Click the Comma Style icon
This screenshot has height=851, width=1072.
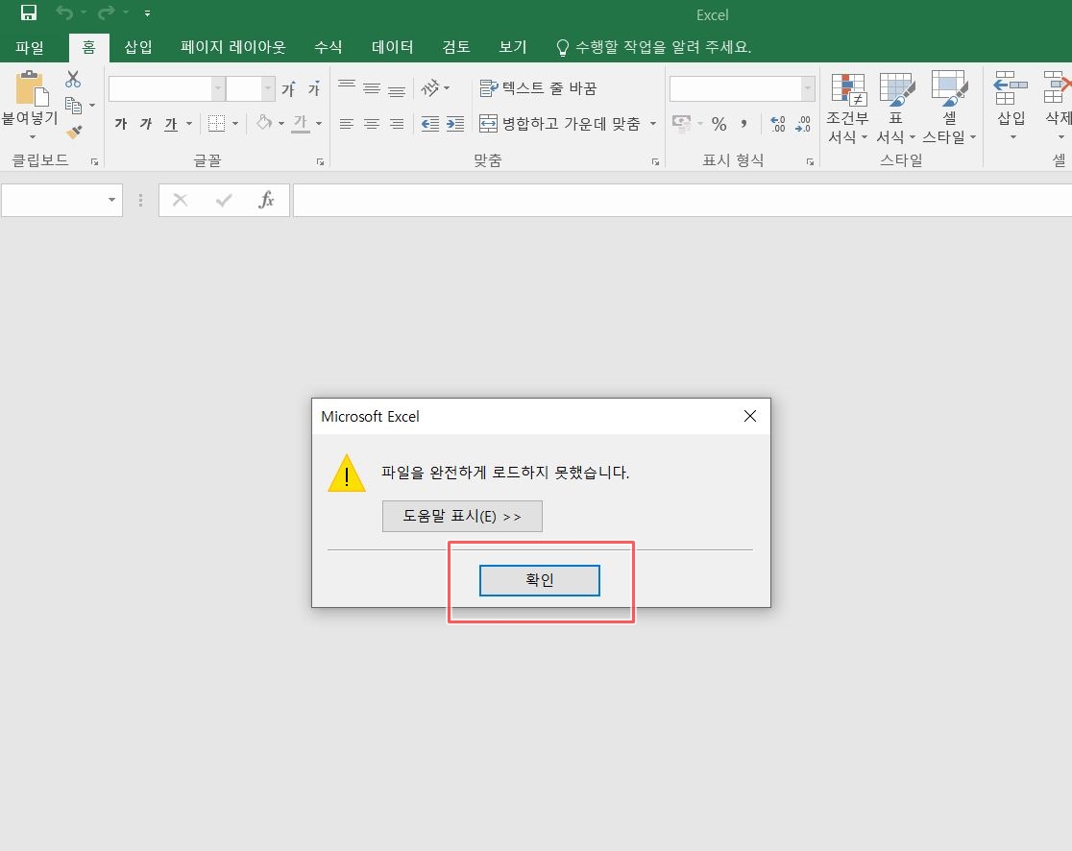coord(743,124)
